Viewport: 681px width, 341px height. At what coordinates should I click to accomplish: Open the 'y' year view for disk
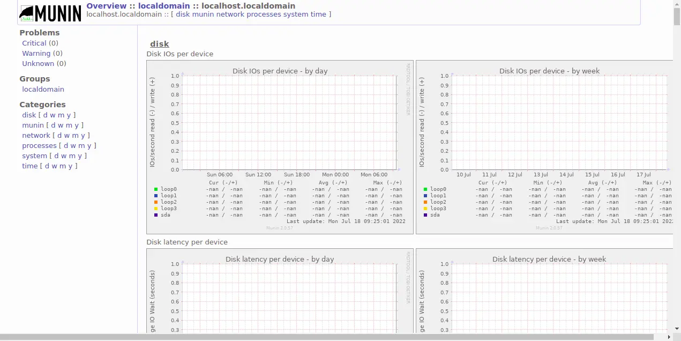click(69, 115)
